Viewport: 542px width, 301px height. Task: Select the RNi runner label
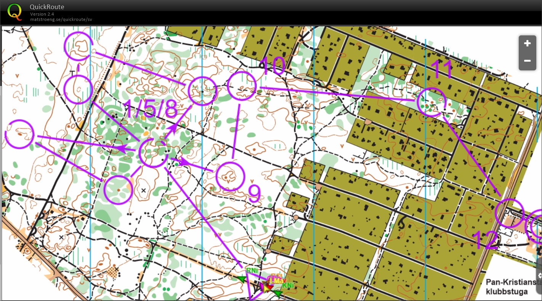252,271
